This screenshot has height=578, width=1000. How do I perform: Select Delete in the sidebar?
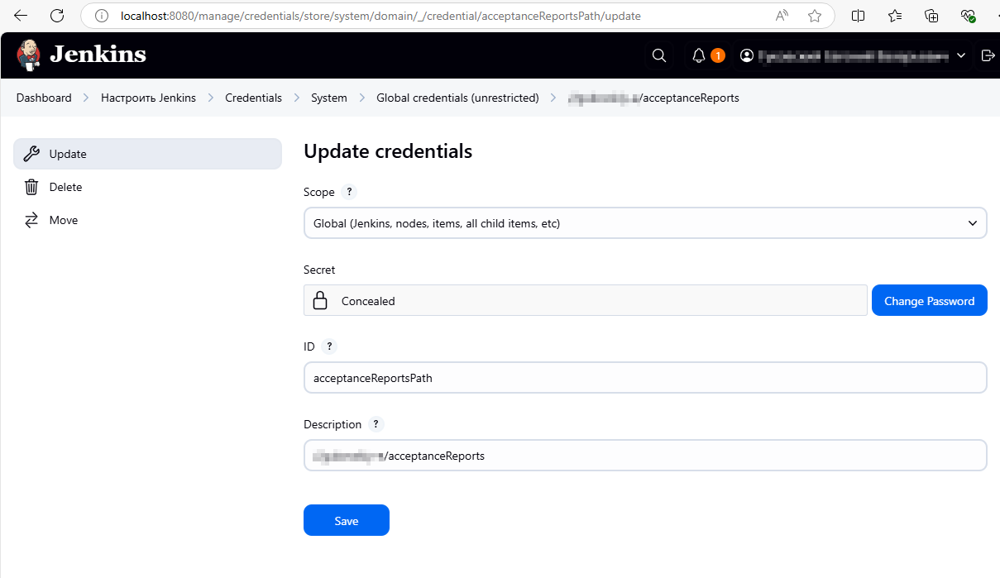[65, 187]
